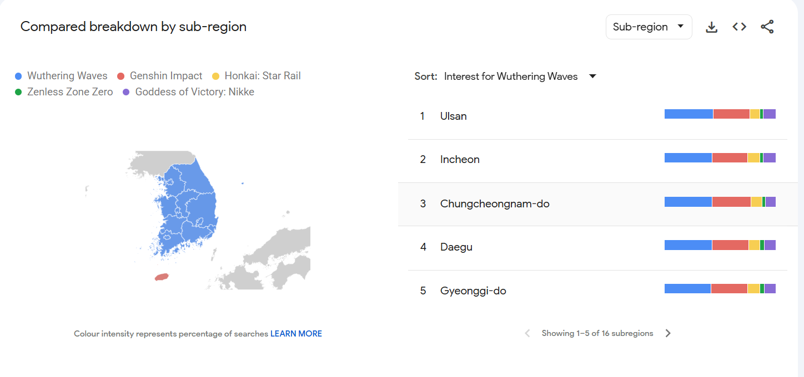This screenshot has height=377, width=804.
Task: Click the blue Wuthering Waves legend dot
Action: [x=19, y=76]
